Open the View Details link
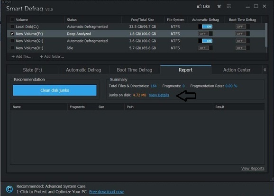The image size is (274, 196). [x=159, y=95]
